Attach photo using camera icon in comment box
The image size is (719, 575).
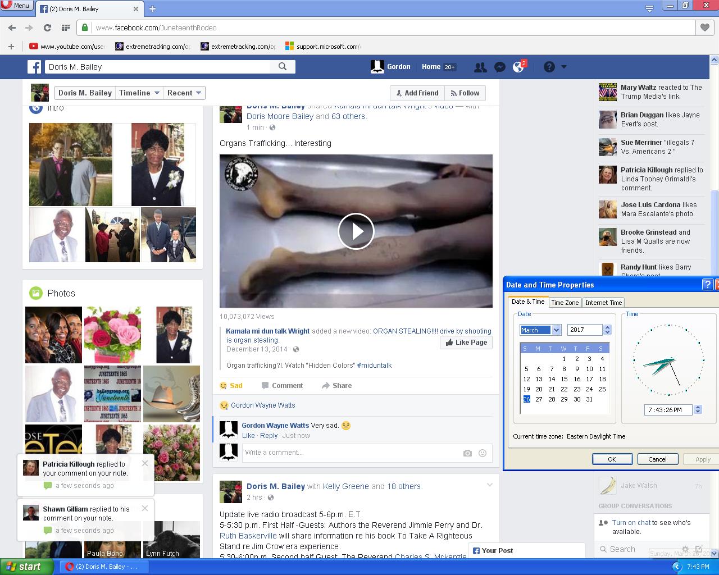click(x=467, y=453)
